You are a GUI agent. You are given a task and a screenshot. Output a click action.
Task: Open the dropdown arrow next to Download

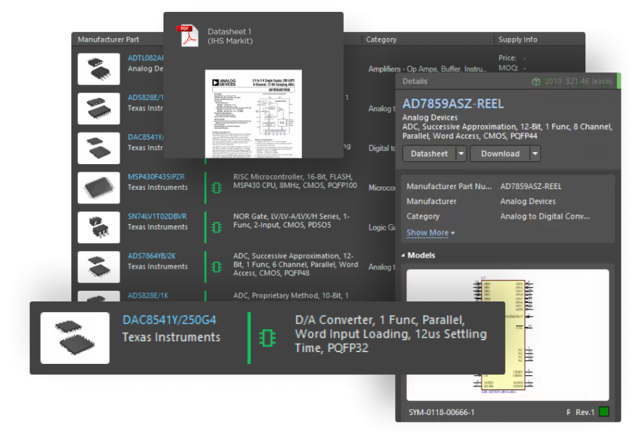(x=535, y=154)
